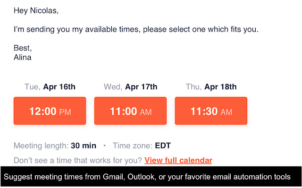Click the Hey Nicolas greeting line
302x188 pixels.
click(x=37, y=9)
